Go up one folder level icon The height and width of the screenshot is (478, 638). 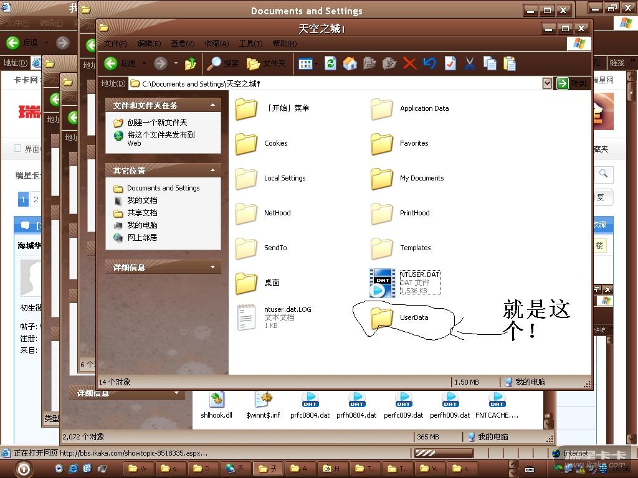click(x=191, y=63)
